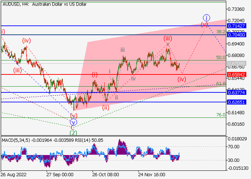Select the green (2) wave label
This screenshot has height=179, width=251.
73,133
